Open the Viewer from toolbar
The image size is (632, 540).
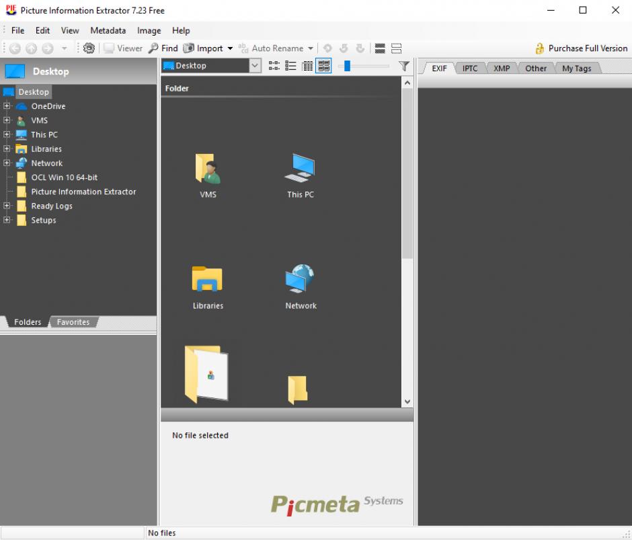pos(123,48)
